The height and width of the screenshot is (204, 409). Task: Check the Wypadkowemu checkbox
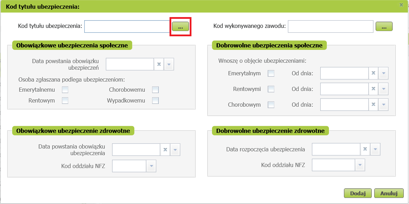click(x=156, y=100)
